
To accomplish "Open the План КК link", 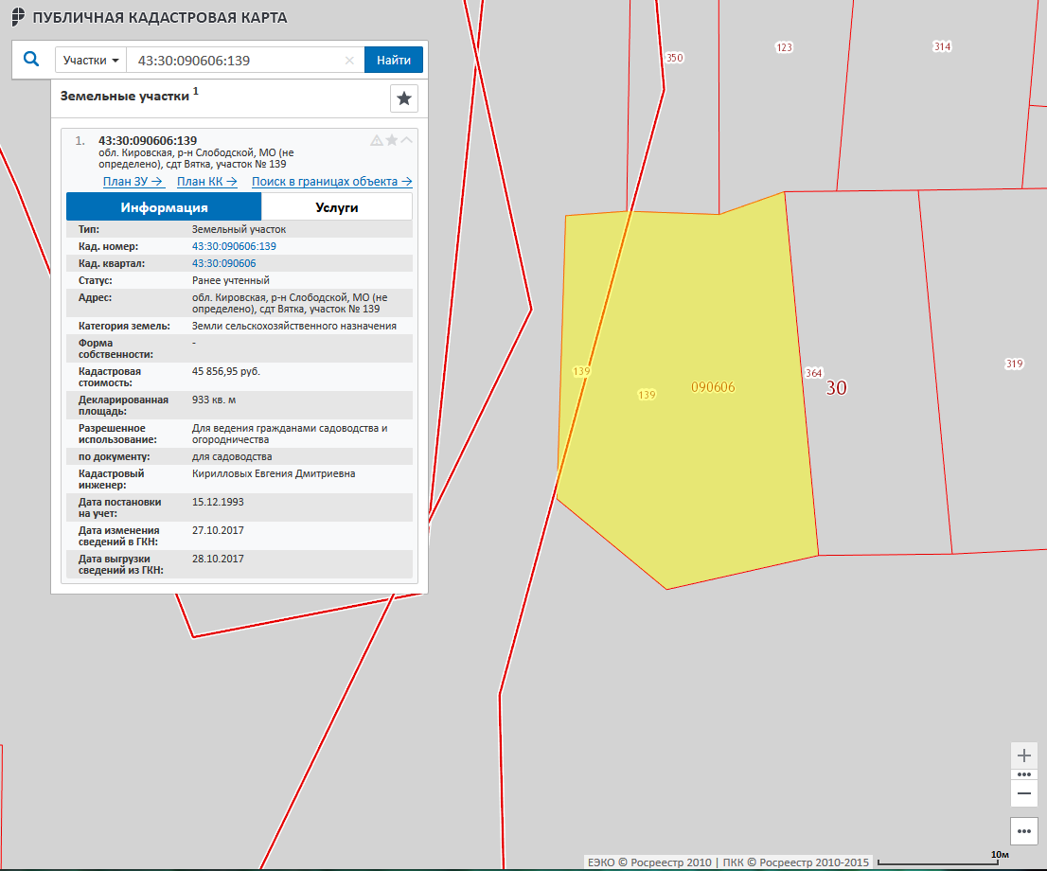I will coord(207,182).
